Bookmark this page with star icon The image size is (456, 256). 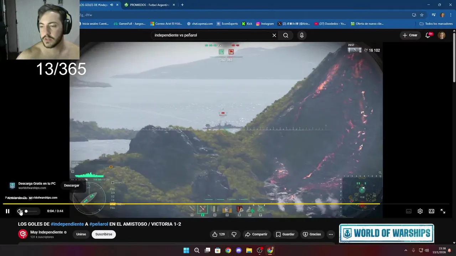(x=422, y=15)
